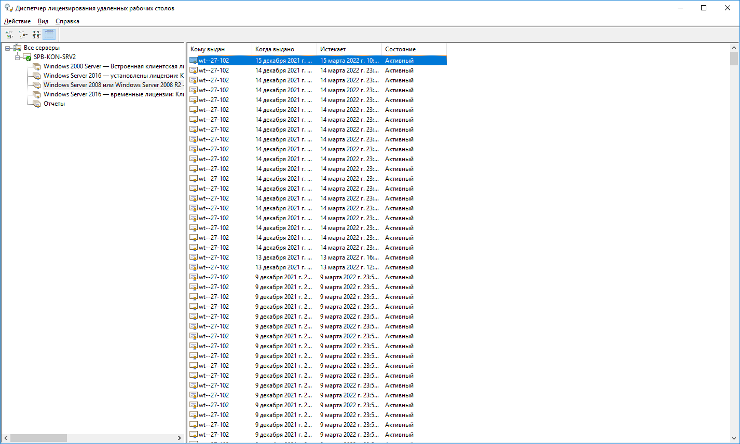Click license list vertical scrollbar up arrow

point(734,47)
